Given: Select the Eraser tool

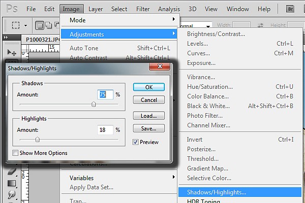Looking at the screenshot, I should click(12, 173).
